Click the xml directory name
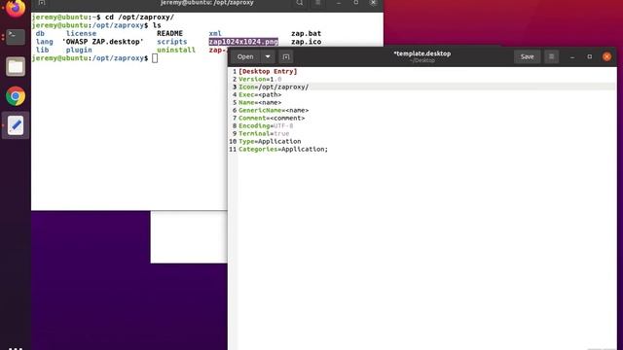The width and height of the screenshot is (623, 350). [215, 34]
